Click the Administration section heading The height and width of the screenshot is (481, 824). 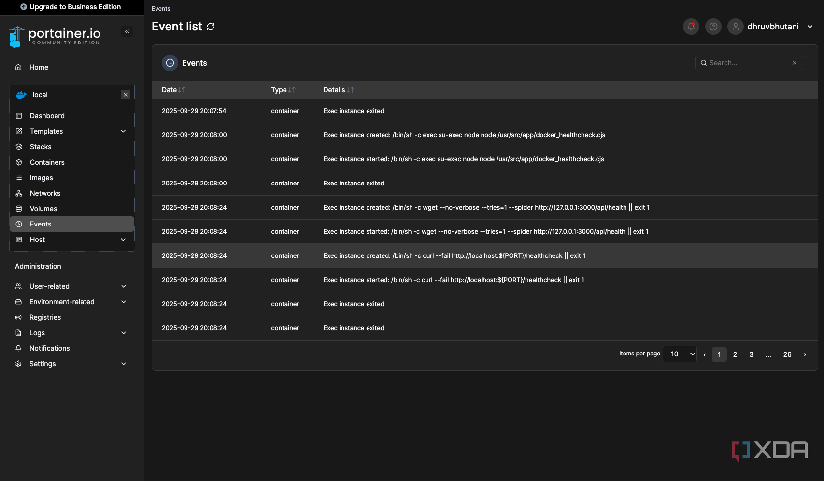coord(38,266)
